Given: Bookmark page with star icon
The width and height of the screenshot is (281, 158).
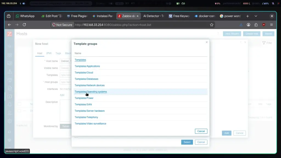Looking at the screenshot, I should pos(212,25).
